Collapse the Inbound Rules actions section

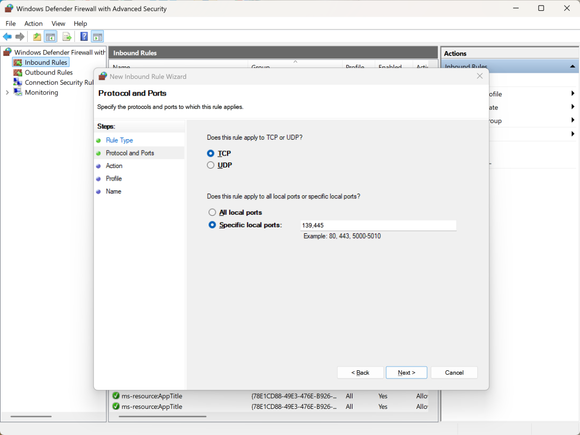572,66
